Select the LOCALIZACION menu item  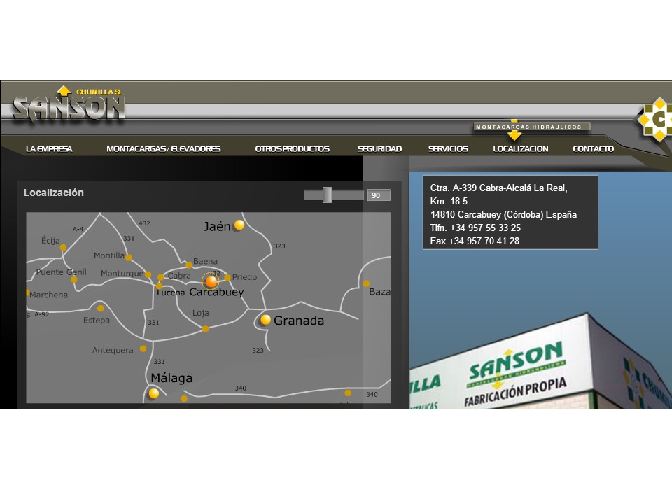pos(521,149)
